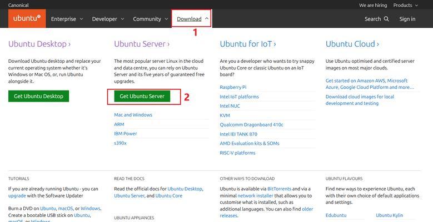Click the Get Ubuntu Desktop button

[x=39, y=96]
